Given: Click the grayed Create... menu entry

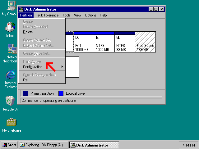Looking at the screenshot, I should coord(42,21).
